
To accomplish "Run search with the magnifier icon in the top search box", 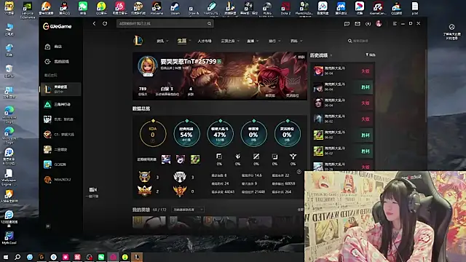I will (209, 23).
